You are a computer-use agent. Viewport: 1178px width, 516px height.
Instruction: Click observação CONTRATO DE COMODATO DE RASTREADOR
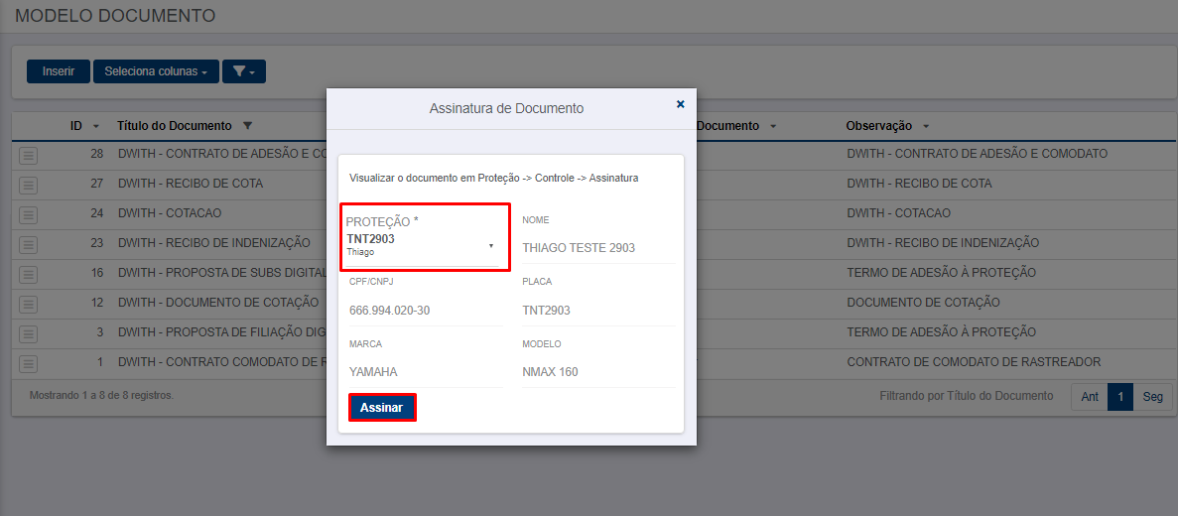click(x=974, y=362)
